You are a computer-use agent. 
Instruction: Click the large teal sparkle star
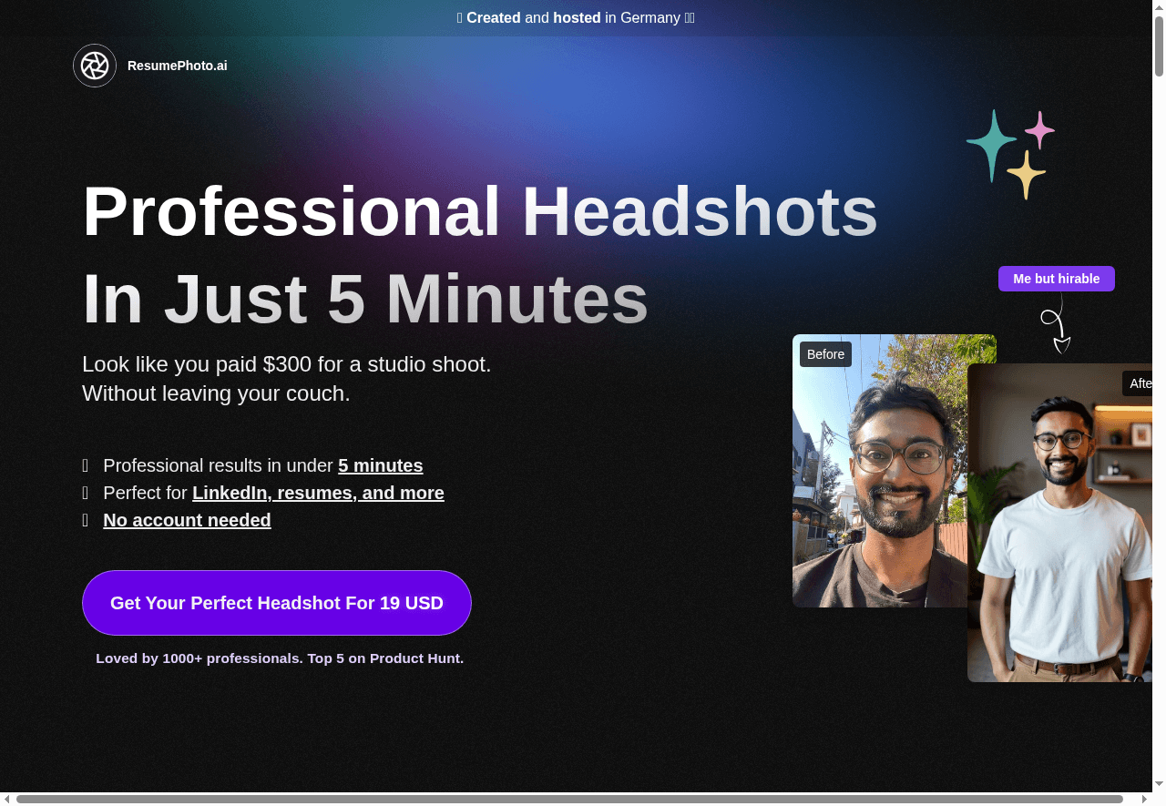pyautogui.click(x=990, y=146)
